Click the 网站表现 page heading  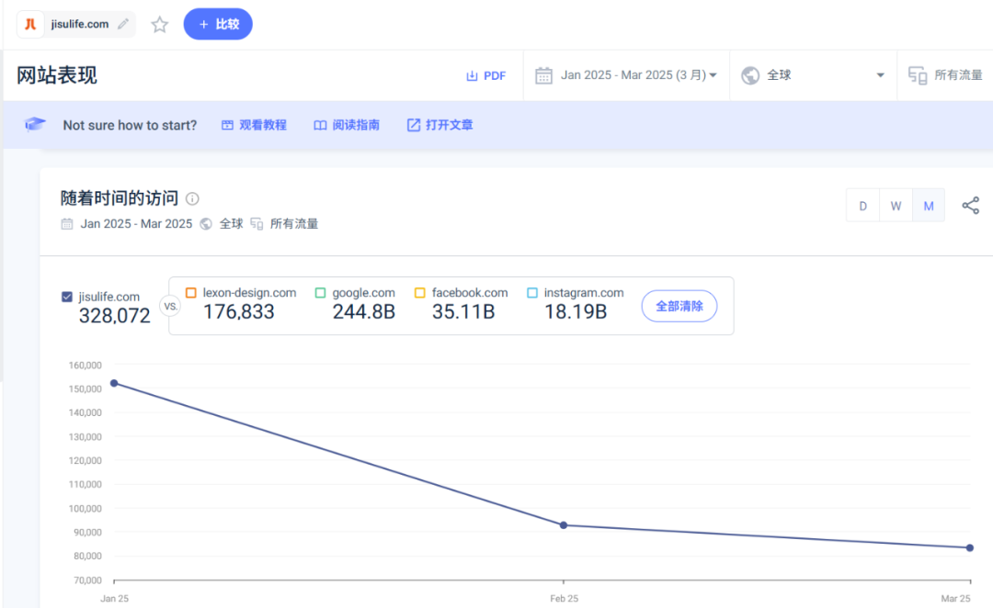(57, 75)
